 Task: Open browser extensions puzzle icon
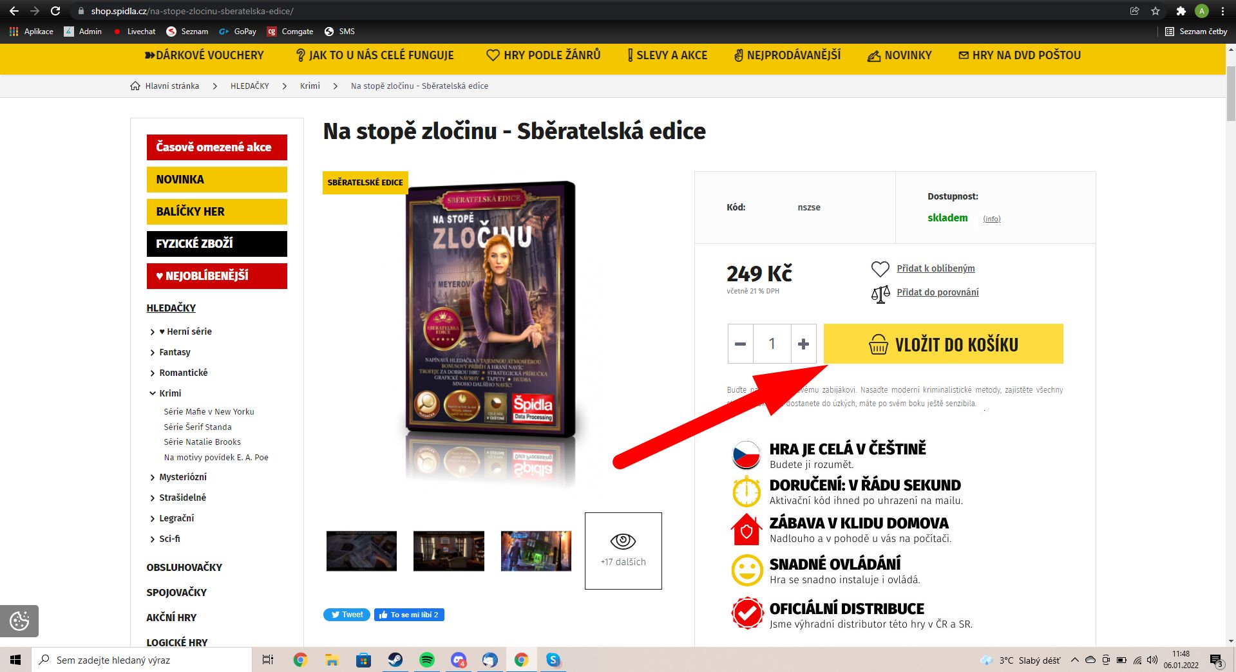1181,11
